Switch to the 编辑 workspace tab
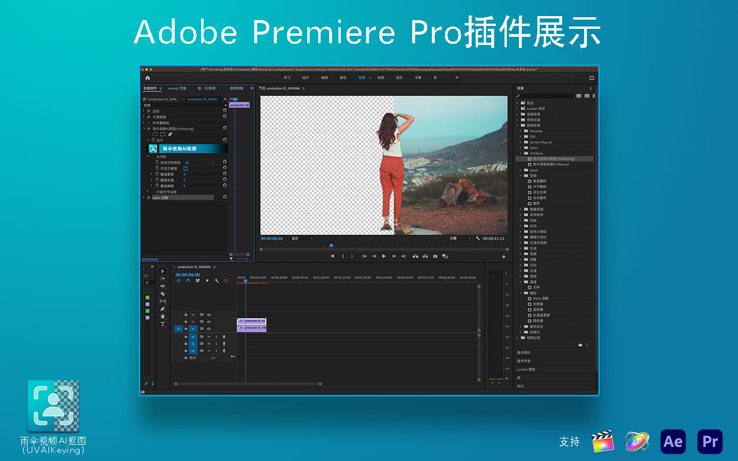Screen dimensions: 738x461 pyautogui.click(x=324, y=77)
